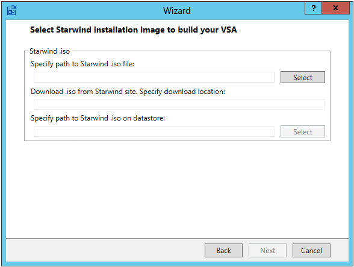Cancel the wizard
The image size is (354, 267).
point(311,251)
